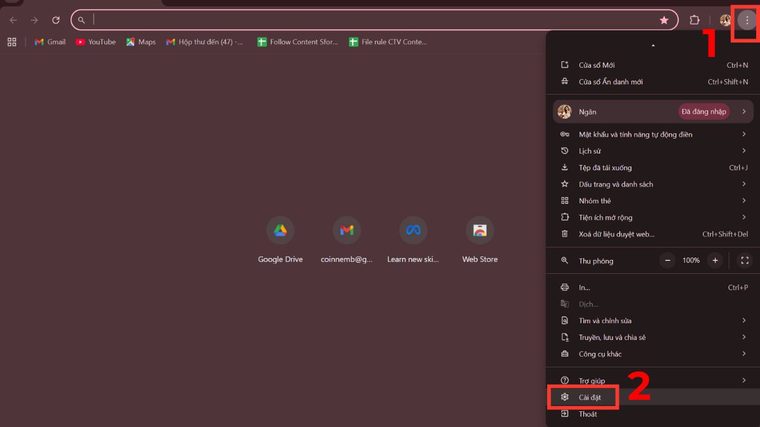
Task: Open Gmail from the bookmarks bar
Action: 49,42
